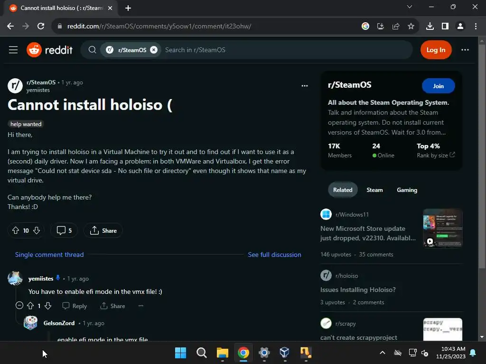486x364 pixels.
Task: Open GelsonZord's profile name
Action: [x=59, y=323]
